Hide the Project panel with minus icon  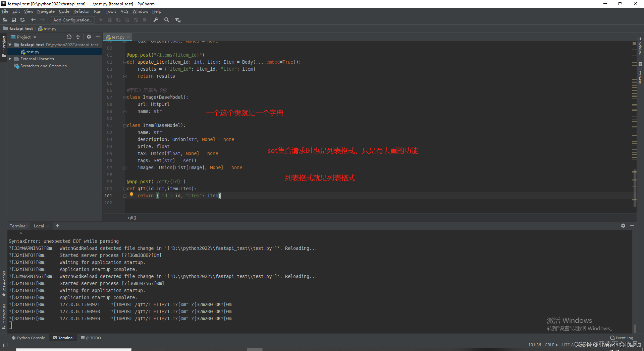[98, 37]
